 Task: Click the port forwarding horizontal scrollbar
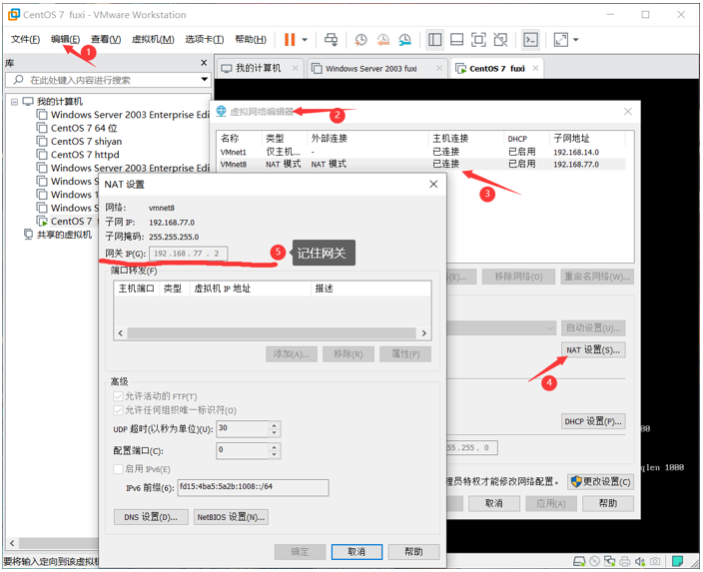click(272, 333)
